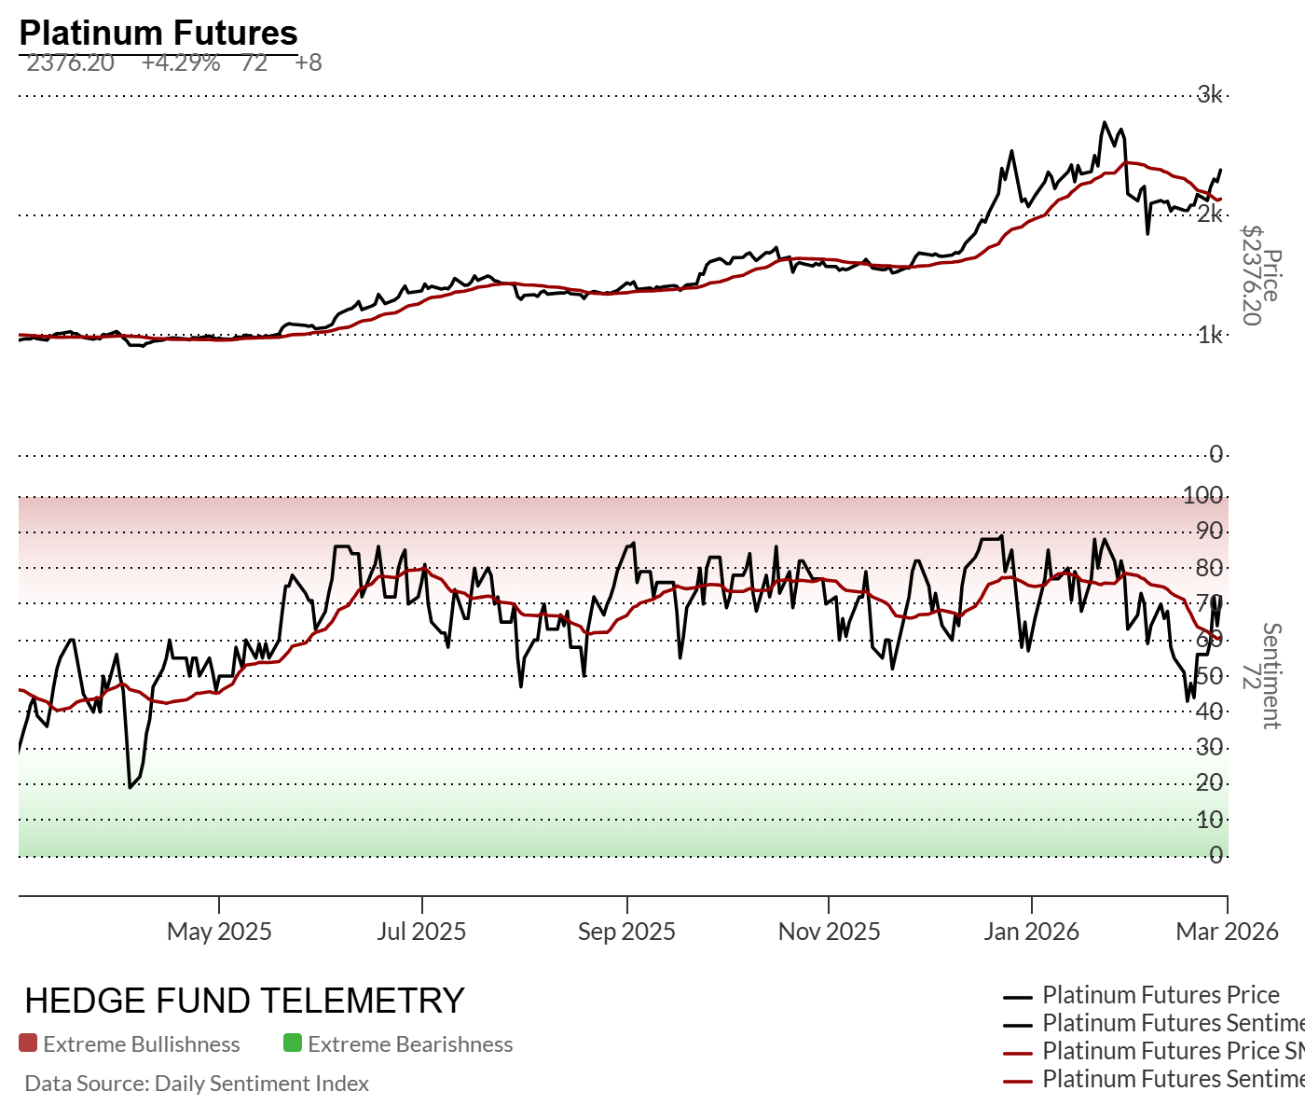Select the May 2025 x-axis label
The width and height of the screenshot is (1305, 1119).
219,932
